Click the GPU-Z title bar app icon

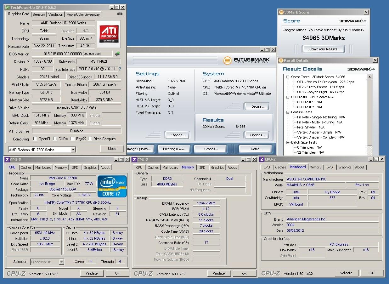point(8,7)
